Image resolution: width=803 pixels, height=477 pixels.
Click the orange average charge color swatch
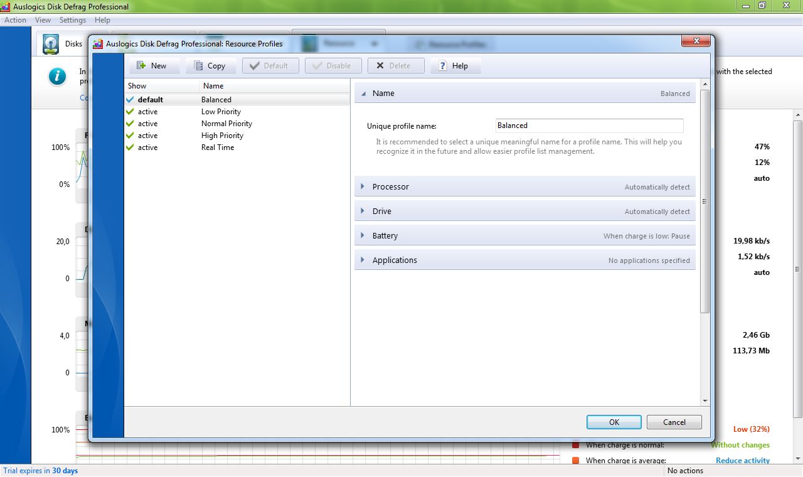tap(576, 461)
